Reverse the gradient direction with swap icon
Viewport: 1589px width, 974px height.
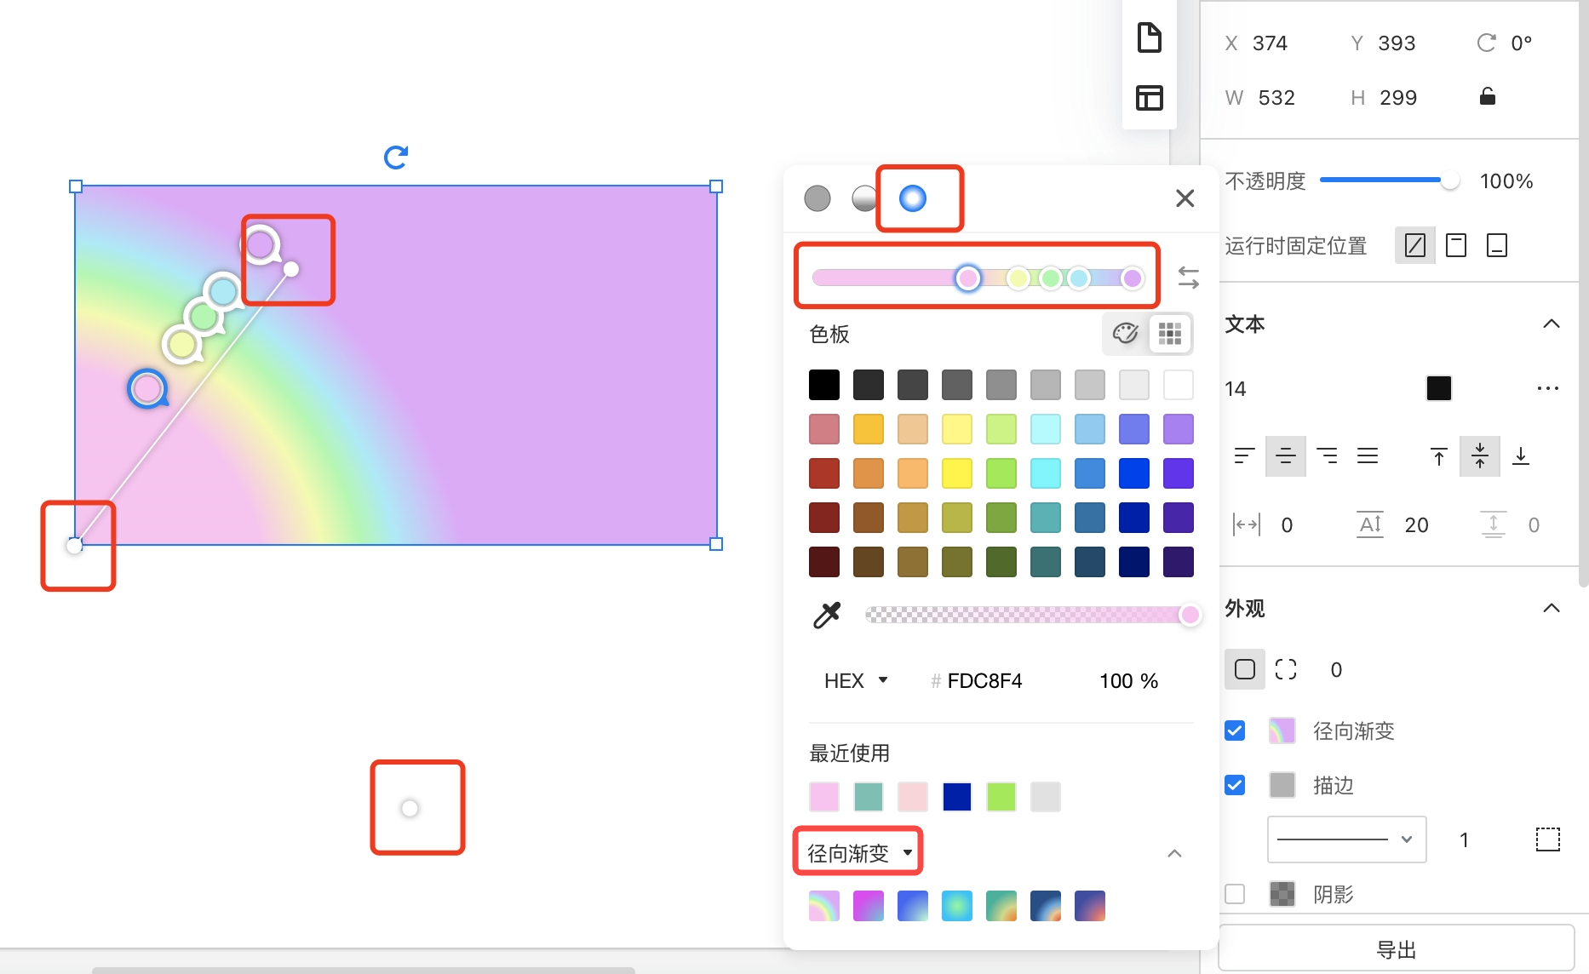click(x=1188, y=278)
